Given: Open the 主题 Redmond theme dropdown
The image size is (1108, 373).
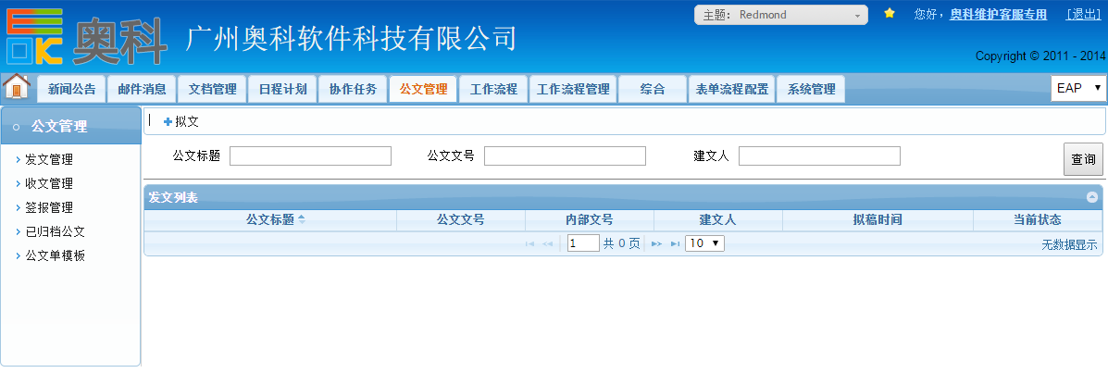Looking at the screenshot, I should [x=780, y=15].
